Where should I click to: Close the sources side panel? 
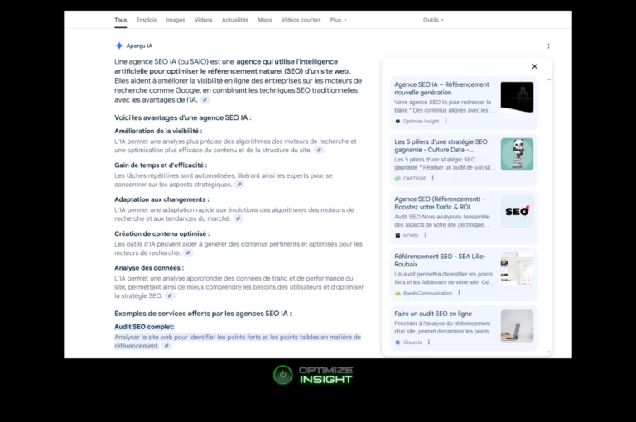535,66
